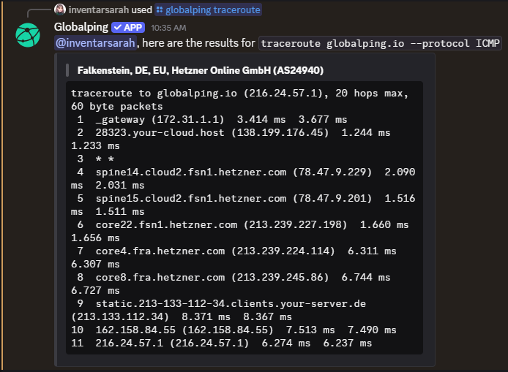This screenshot has width=508, height=372.
Task: Click the '6.237 ms' latency value
Action: click(347, 343)
